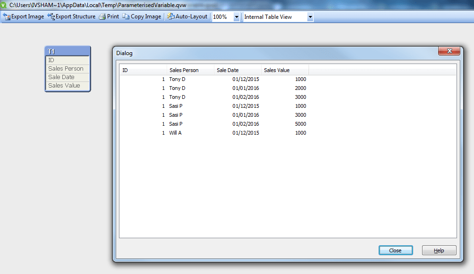Open the 100% zoom dropdown arrow

coord(237,17)
